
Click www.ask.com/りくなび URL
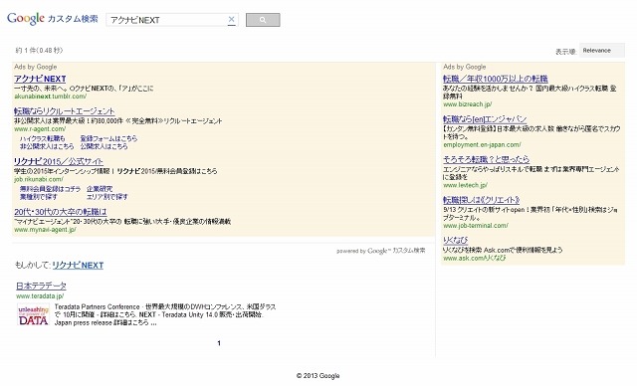tap(474, 258)
